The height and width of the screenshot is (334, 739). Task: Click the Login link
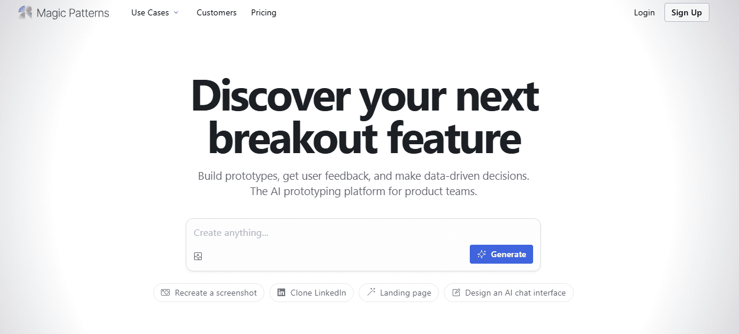tap(644, 12)
